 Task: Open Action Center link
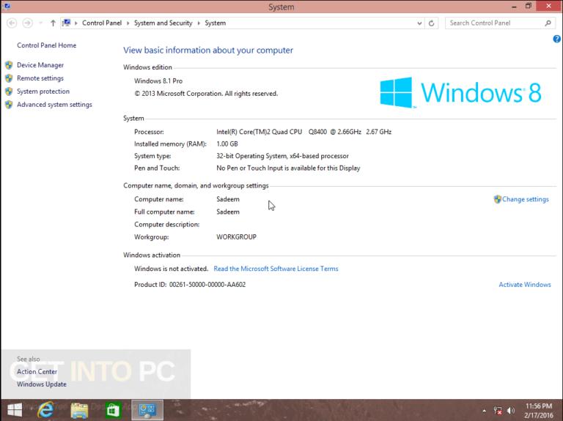click(x=37, y=371)
